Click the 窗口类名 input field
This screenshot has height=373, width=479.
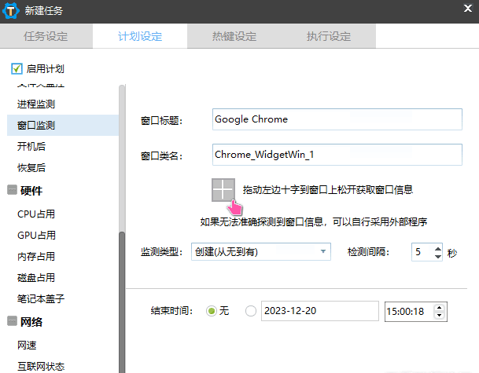[x=337, y=155]
